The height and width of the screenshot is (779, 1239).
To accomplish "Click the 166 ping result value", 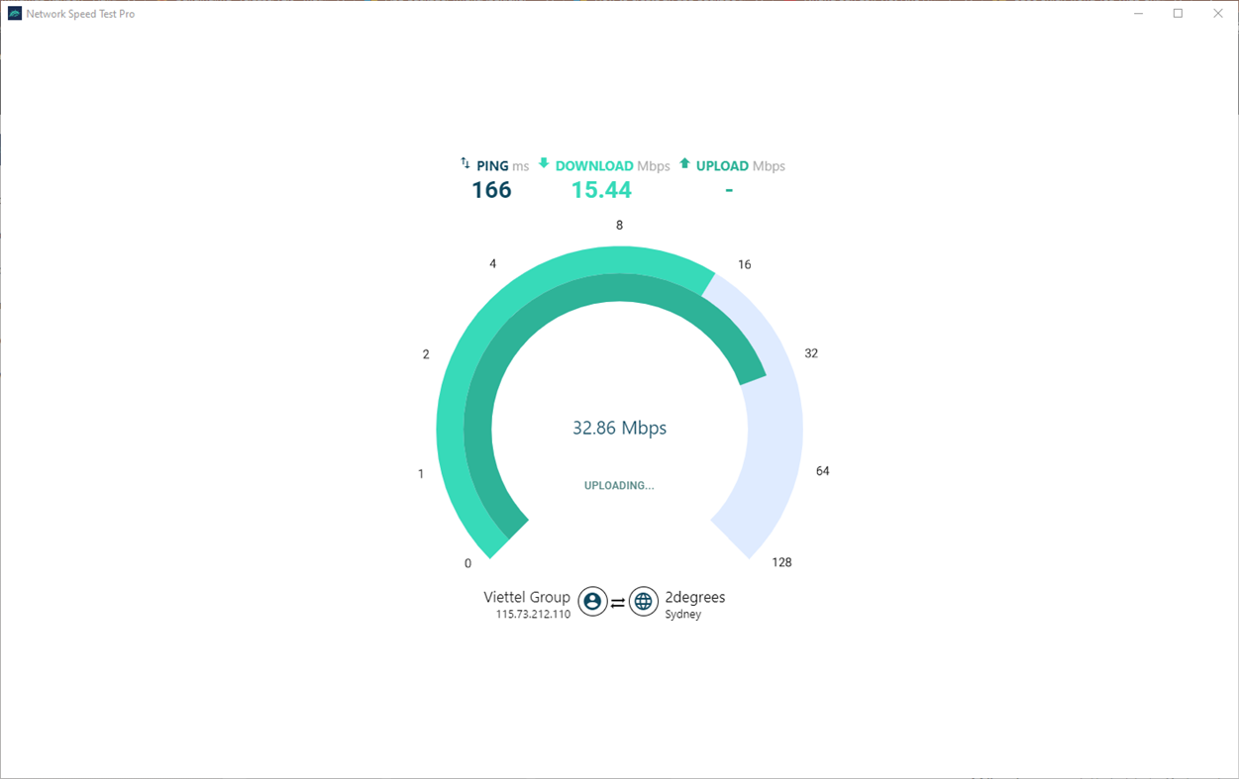I will point(489,189).
